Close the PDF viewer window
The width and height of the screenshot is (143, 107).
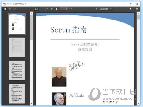coord(137,4)
